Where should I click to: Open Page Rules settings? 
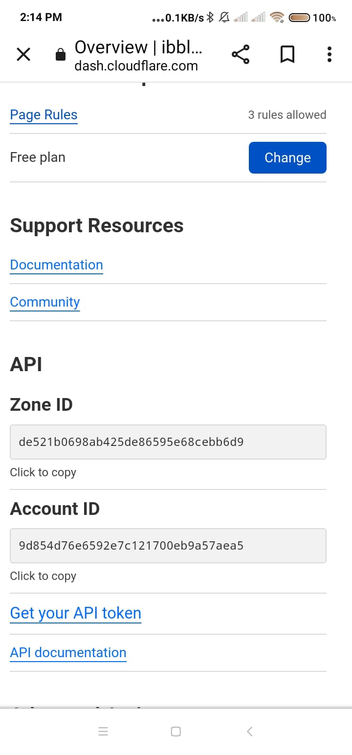coord(44,114)
